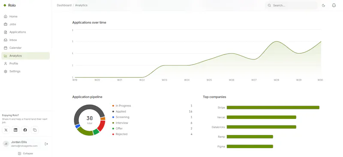343x157 pixels.
Task: Click Analytics breadcrumb
Action: click(81, 5)
